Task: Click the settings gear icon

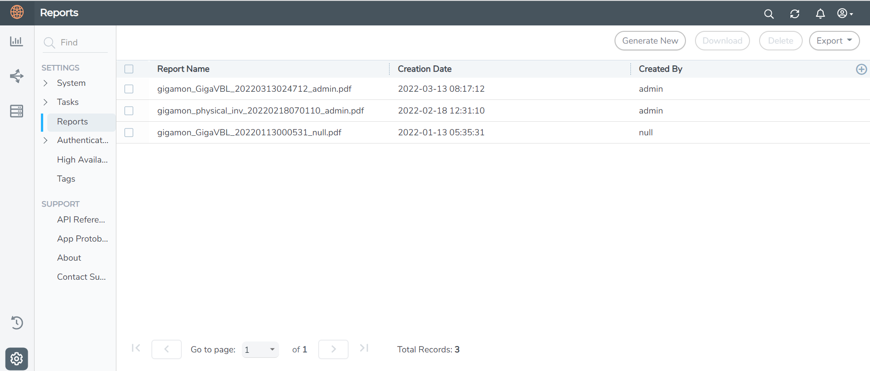Action: coord(17,359)
